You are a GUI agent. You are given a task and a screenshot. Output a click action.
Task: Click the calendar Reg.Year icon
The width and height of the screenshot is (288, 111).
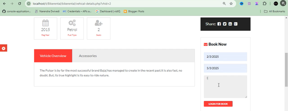tap(45, 23)
